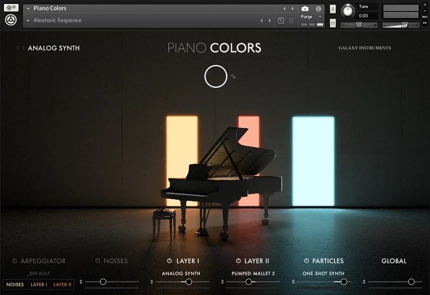Screen dimensions: 430x295
Task: Save the Aleatoric Sequence with the floppy icon
Action: (x=281, y=20)
